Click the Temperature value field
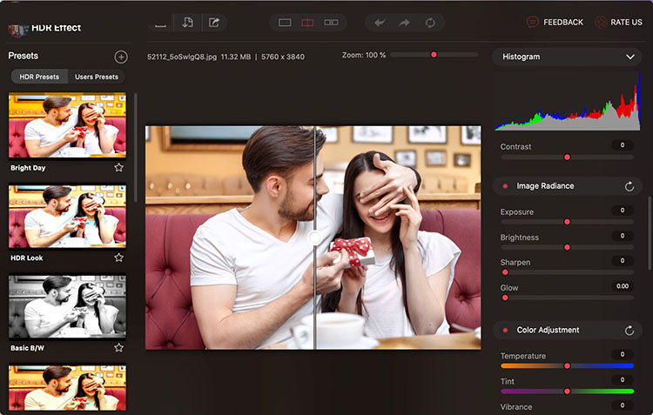 [623, 354]
